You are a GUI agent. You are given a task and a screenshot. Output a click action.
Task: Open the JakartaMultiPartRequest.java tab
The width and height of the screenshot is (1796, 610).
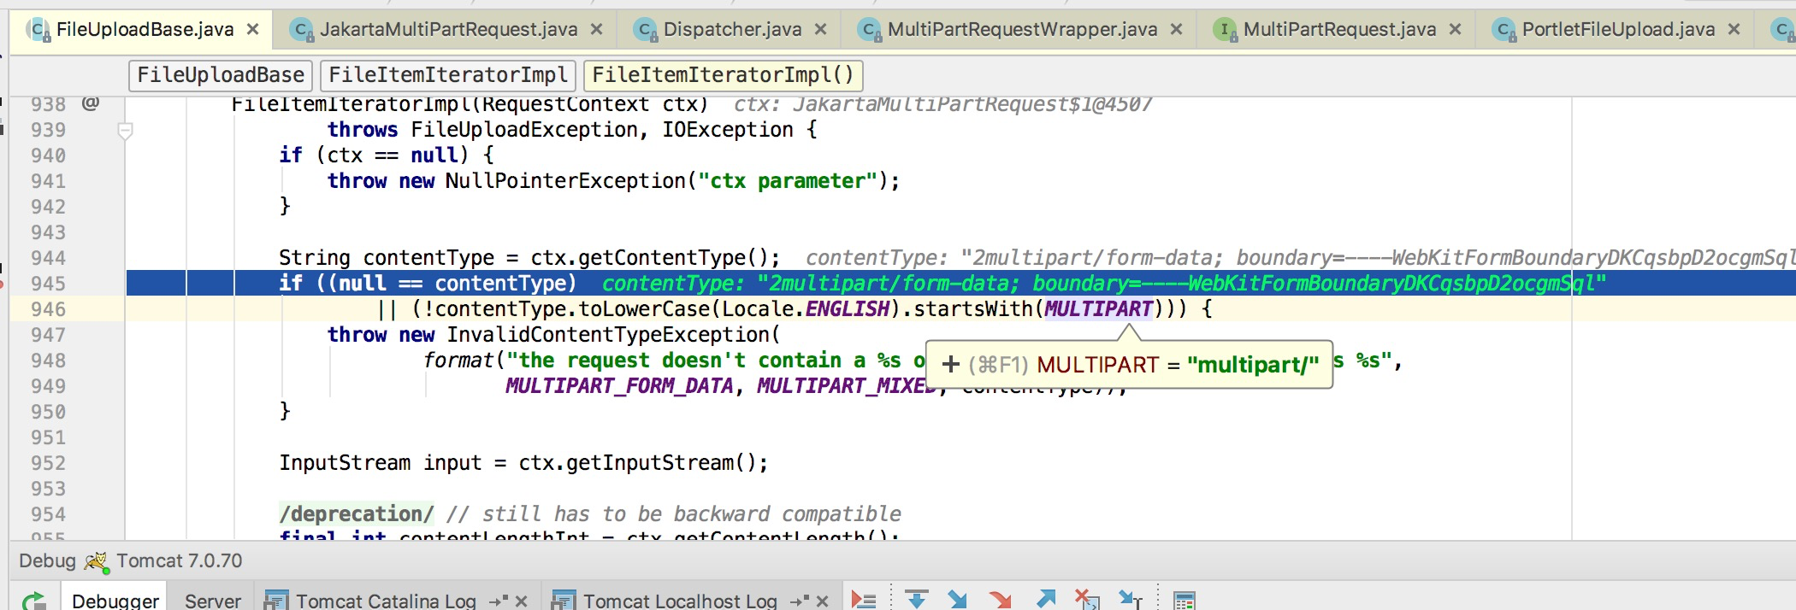click(x=448, y=30)
